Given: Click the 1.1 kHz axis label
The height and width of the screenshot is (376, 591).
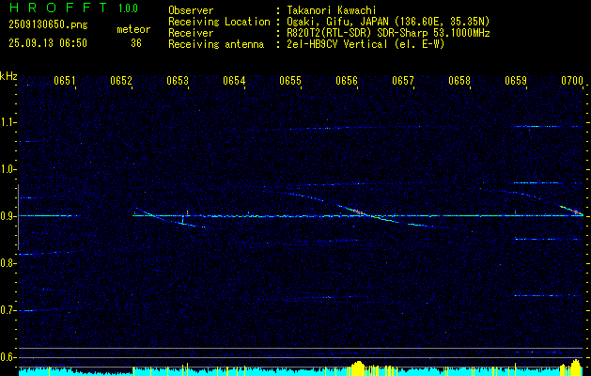Looking at the screenshot, I should [8, 122].
